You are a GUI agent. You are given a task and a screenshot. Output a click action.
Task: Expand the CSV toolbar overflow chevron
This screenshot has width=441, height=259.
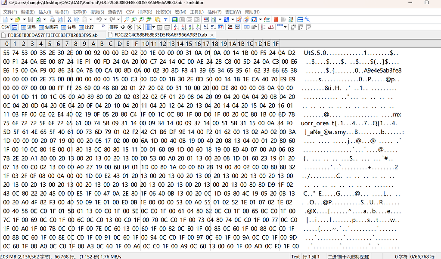tap(103, 26)
